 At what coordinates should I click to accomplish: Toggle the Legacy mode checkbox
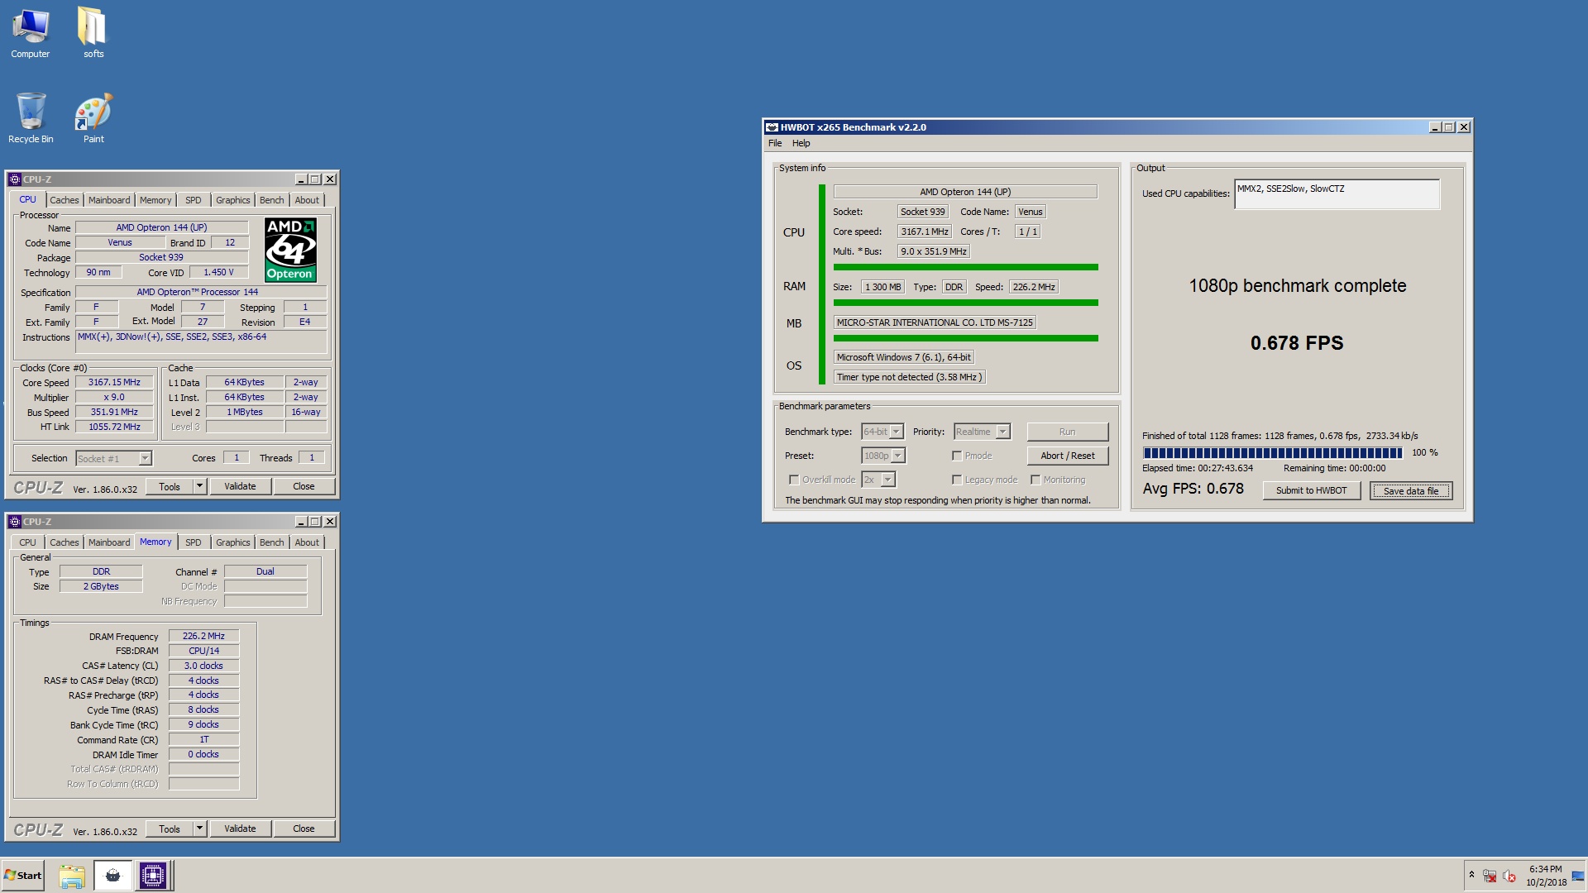[x=957, y=480]
